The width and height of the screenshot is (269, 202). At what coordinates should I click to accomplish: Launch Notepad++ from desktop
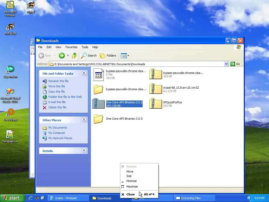point(10,137)
